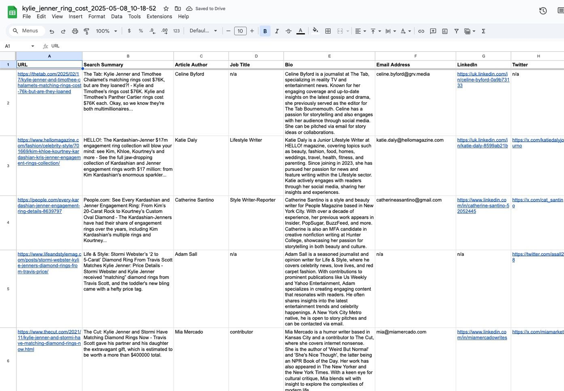Viewport: 564px width, 391px height.
Task: Open the hellomagazine.com article link
Action: (49, 151)
